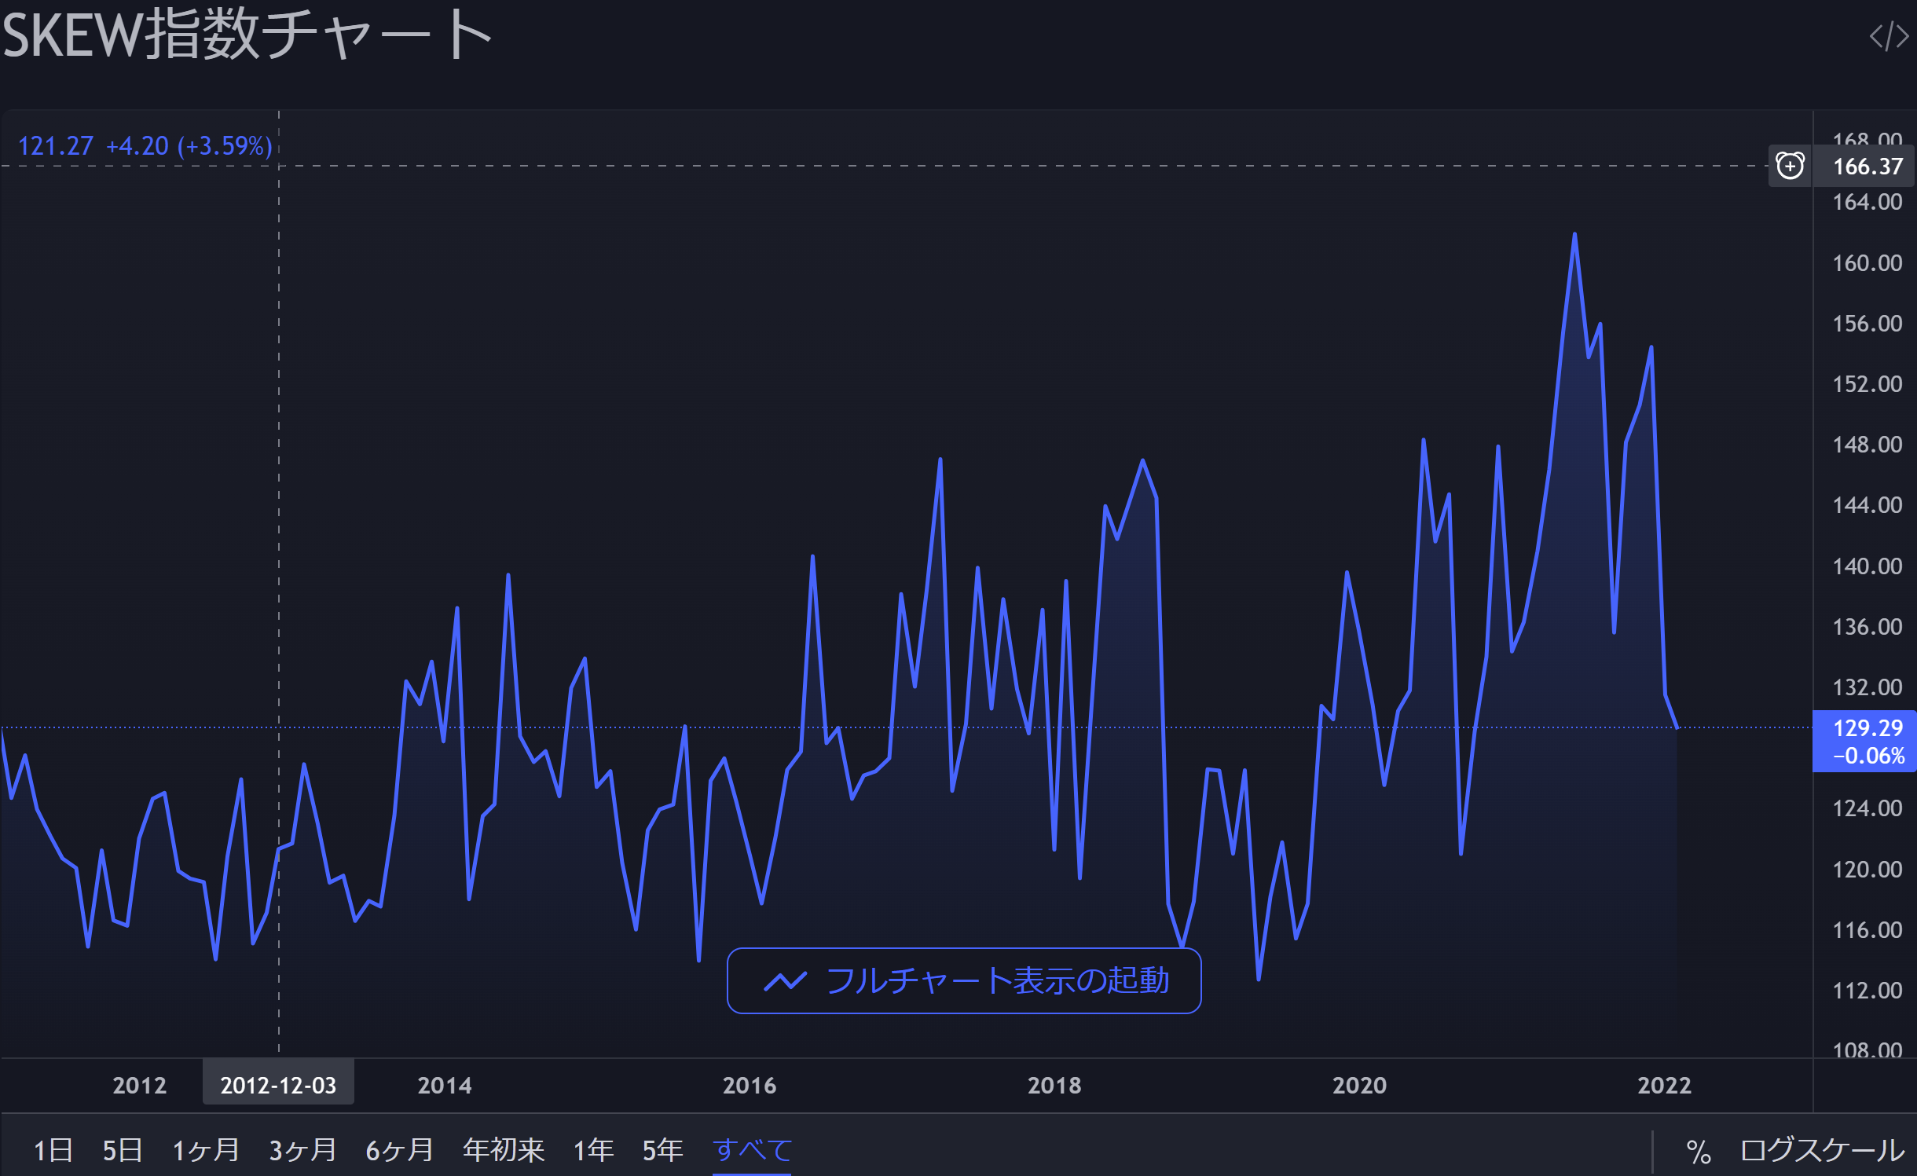
Task: Select the 5日 time range
Action: coord(122,1150)
